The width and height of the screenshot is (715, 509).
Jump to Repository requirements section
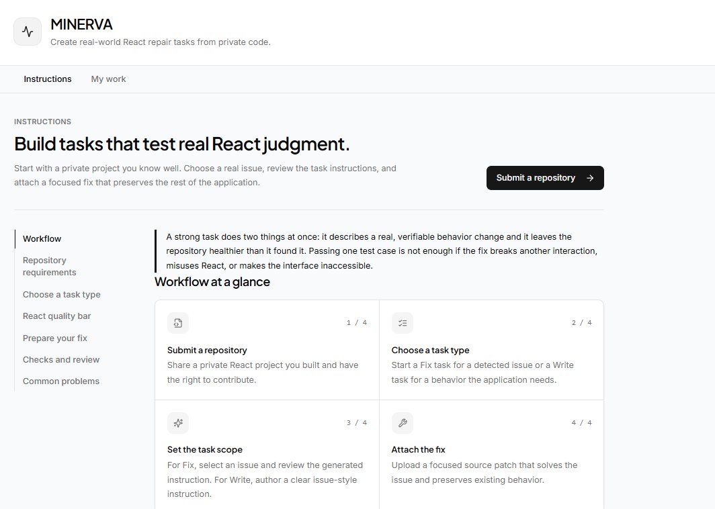(x=49, y=266)
